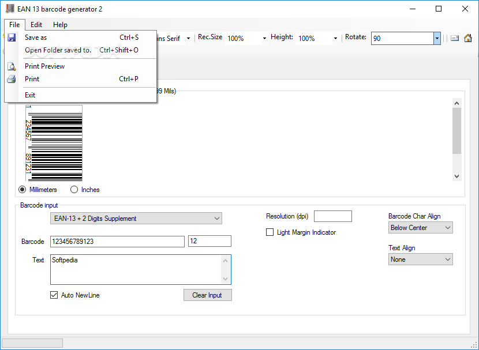Click the Save as floppy disk icon
Screen dimensions: 479x350
click(x=12, y=37)
